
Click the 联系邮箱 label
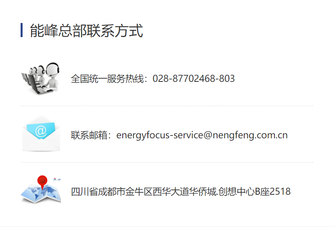pos(89,135)
